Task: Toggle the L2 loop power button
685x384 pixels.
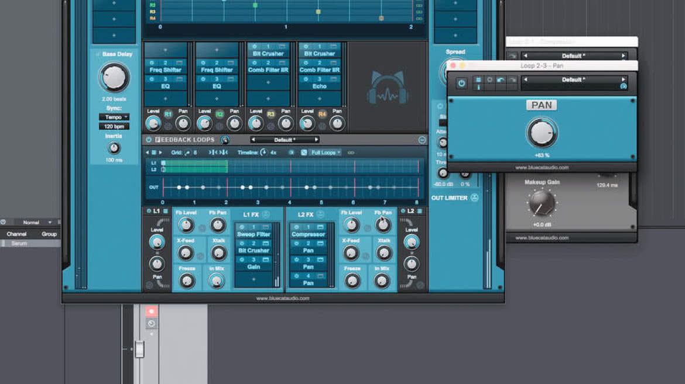Action: [x=403, y=211]
